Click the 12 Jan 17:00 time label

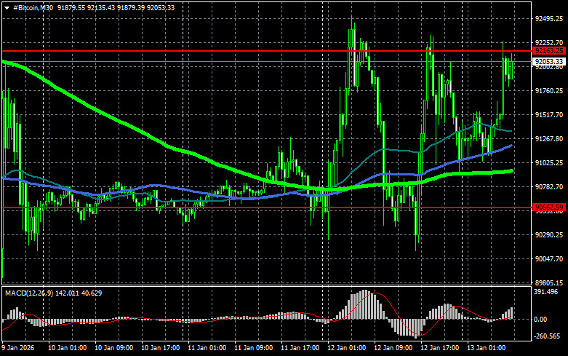[440, 348]
